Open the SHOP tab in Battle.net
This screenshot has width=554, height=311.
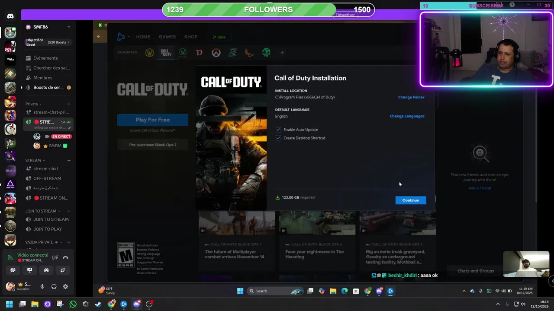click(x=191, y=37)
